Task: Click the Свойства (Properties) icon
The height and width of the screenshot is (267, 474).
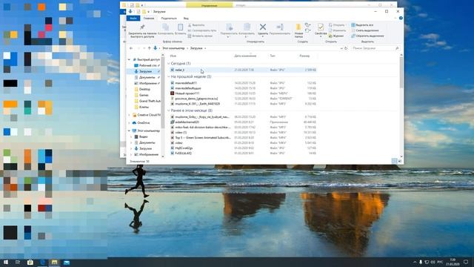Action: [x=321, y=27]
